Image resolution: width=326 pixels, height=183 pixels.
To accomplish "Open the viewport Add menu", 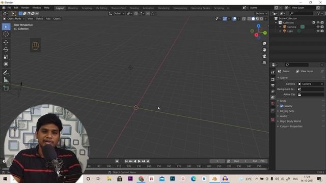I will click(48, 19).
